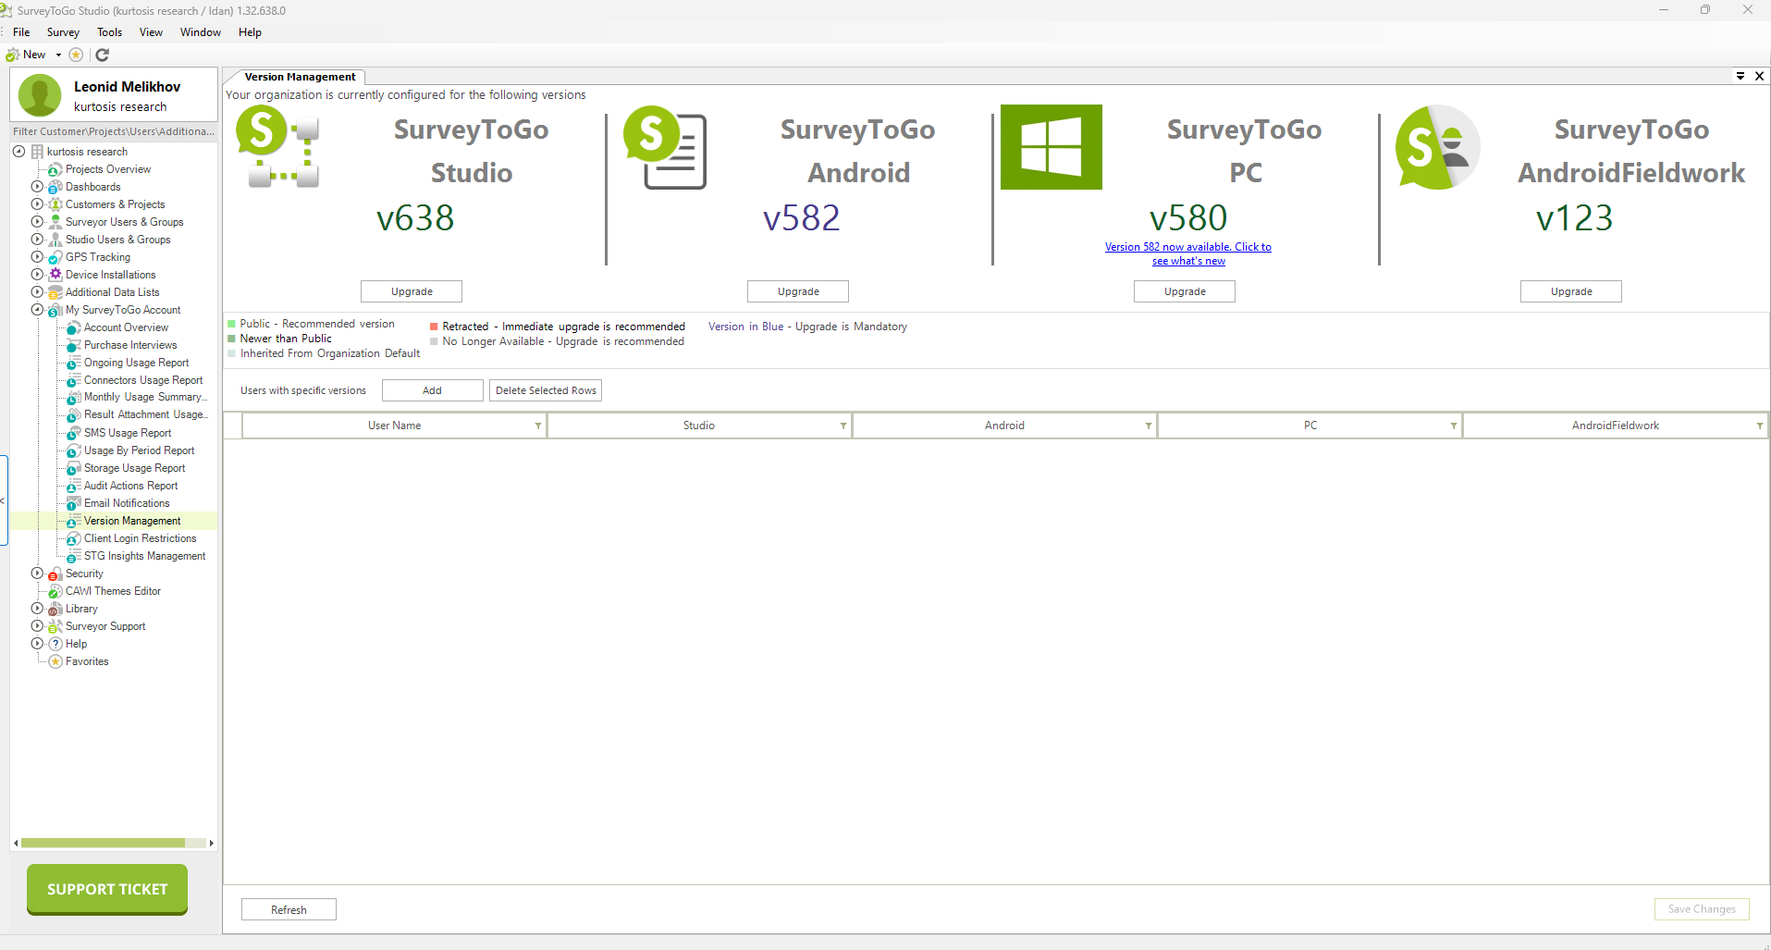The width and height of the screenshot is (1771, 950).
Task: Expand the Device Installations node
Action: tap(37, 274)
